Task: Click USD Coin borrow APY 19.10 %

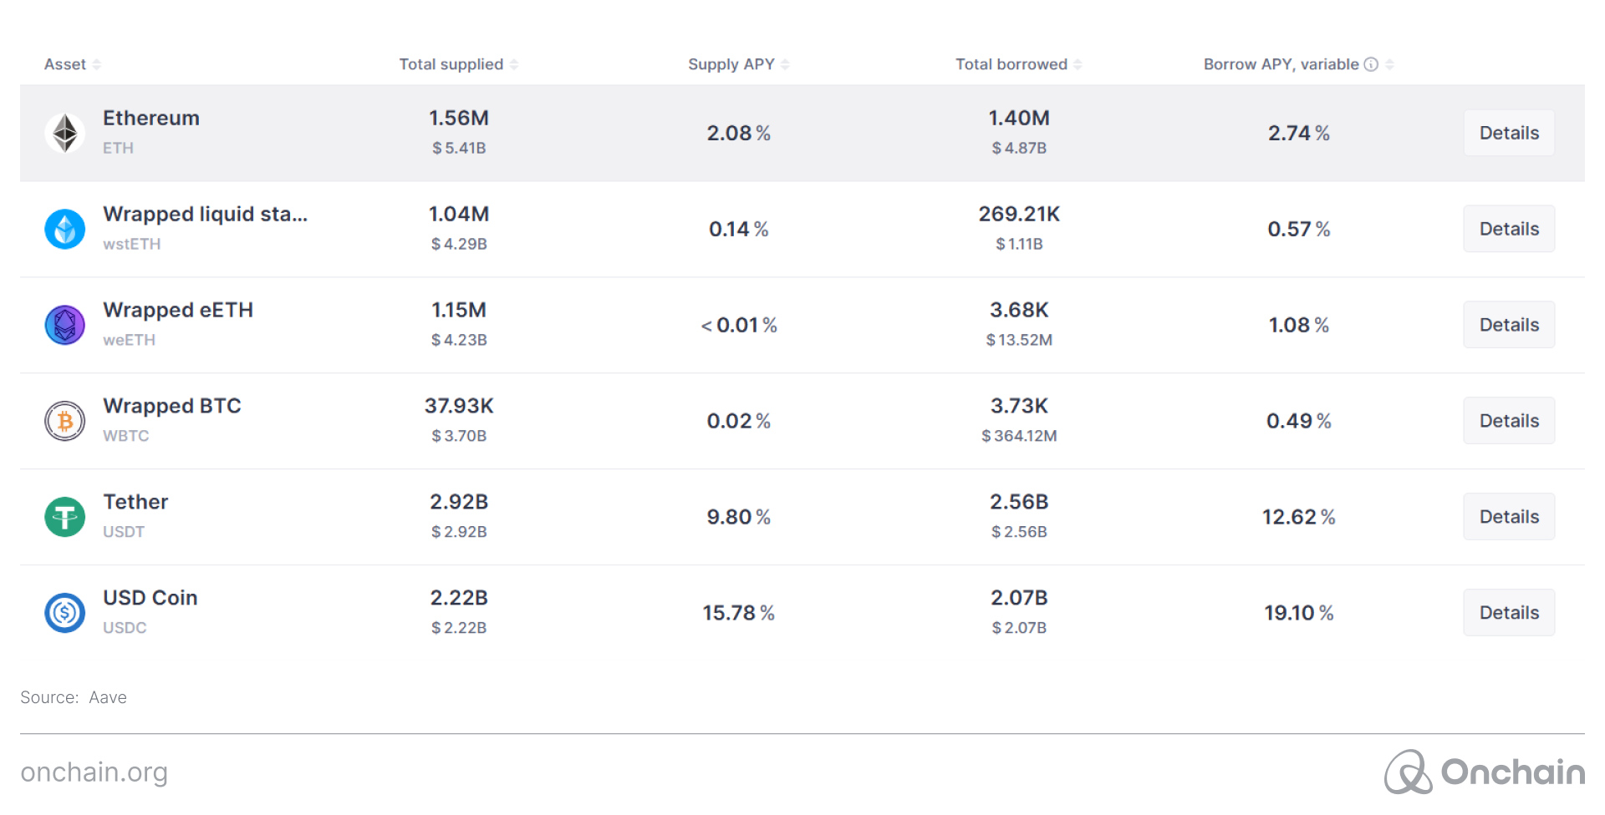Action: point(1299,613)
